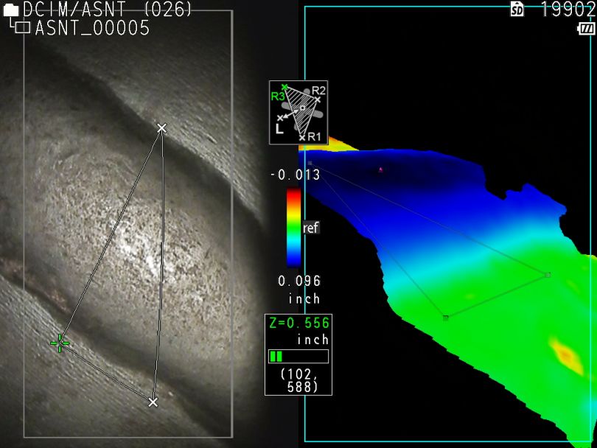Click the battery level icon

587,28
